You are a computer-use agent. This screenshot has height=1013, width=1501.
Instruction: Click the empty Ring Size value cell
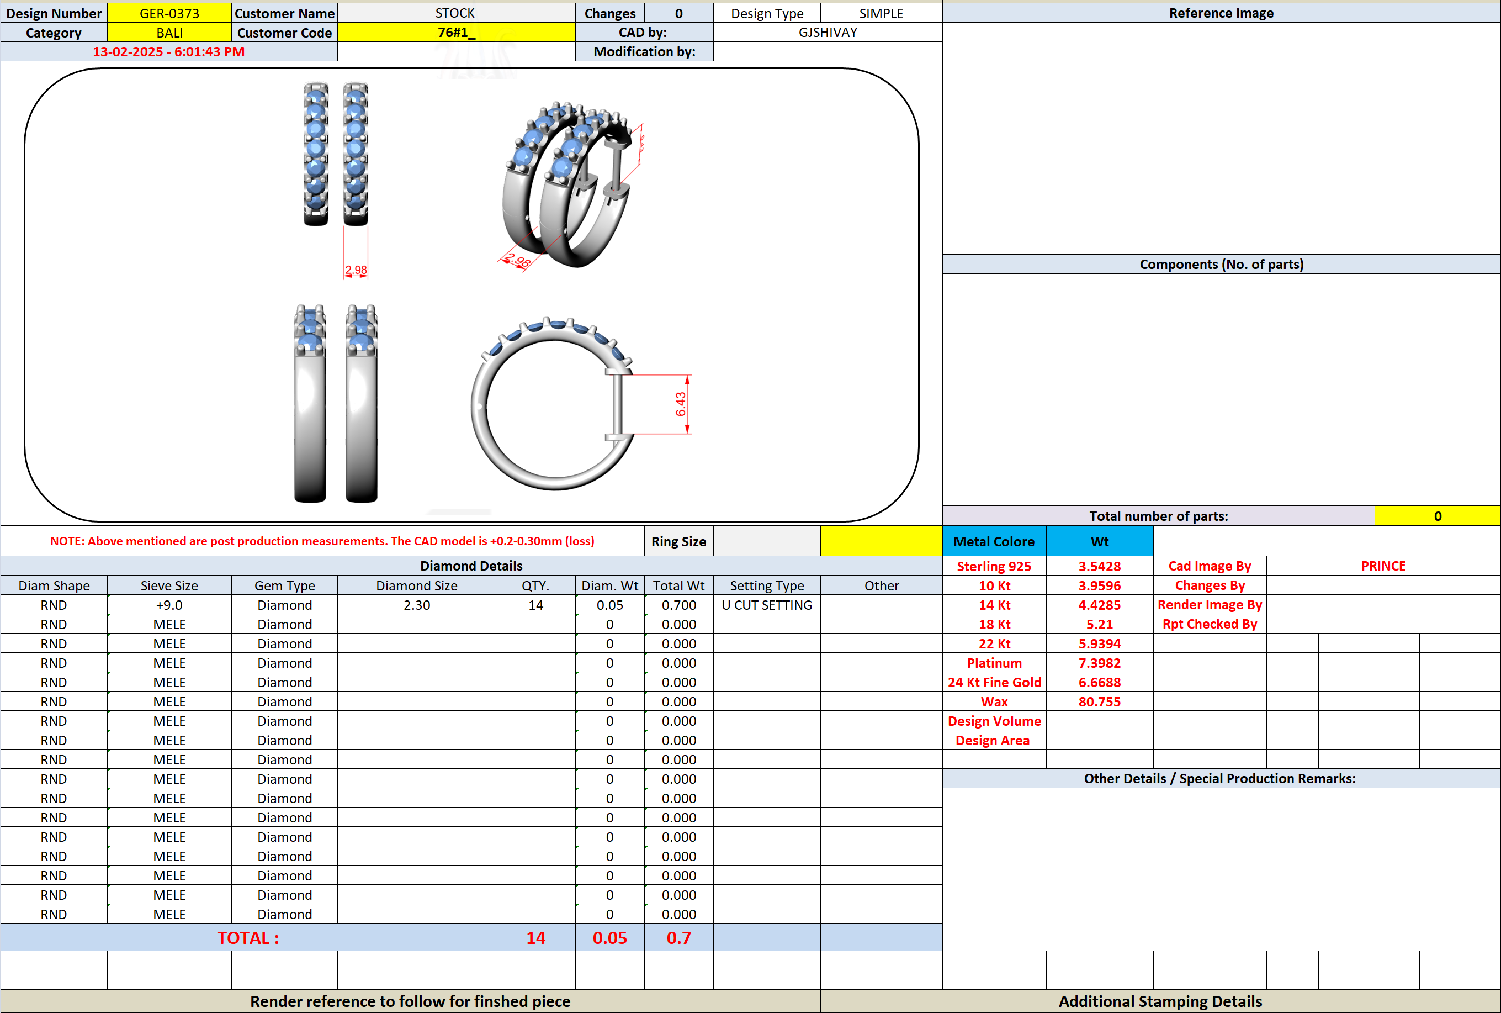[x=767, y=541]
